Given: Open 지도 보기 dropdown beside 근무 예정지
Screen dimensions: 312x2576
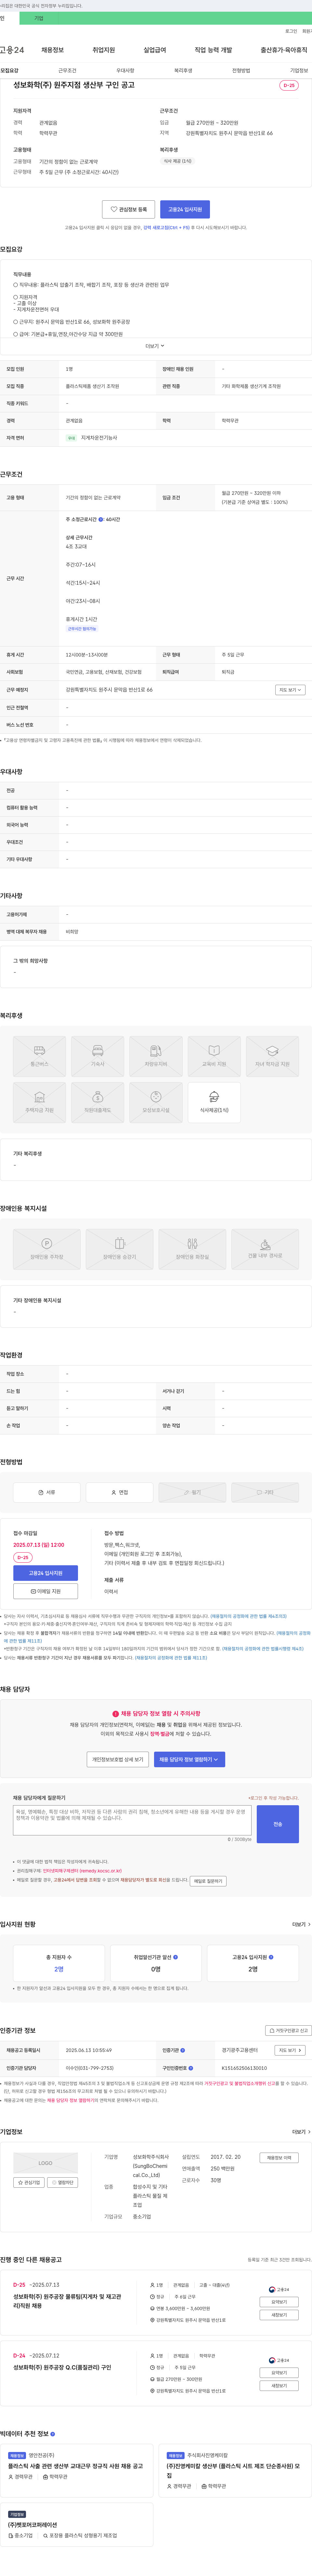Looking at the screenshot, I should coord(290,690).
